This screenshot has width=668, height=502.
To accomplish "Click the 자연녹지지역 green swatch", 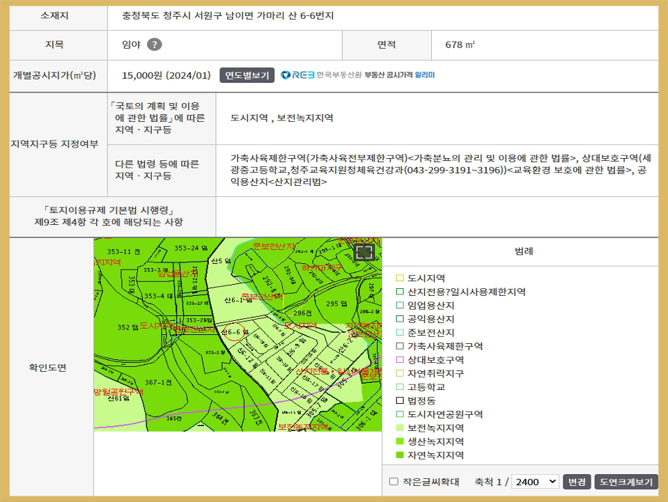I will (x=400, y=455).
